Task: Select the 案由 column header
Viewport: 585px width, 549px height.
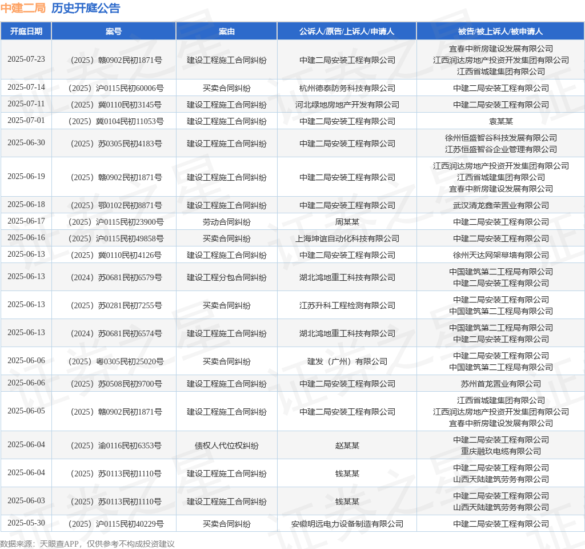Action: tap(226, 31)
